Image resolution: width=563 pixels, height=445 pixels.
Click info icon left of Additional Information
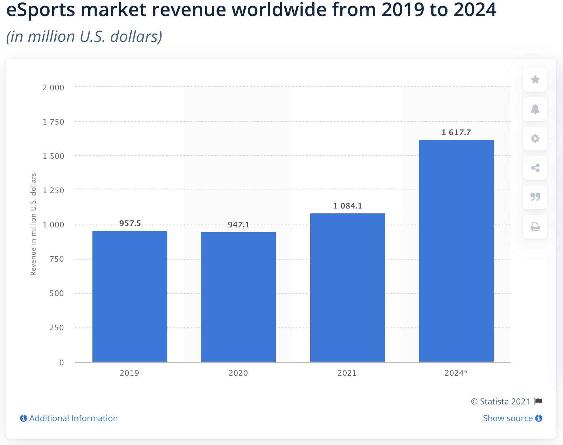tap(23, 418)
